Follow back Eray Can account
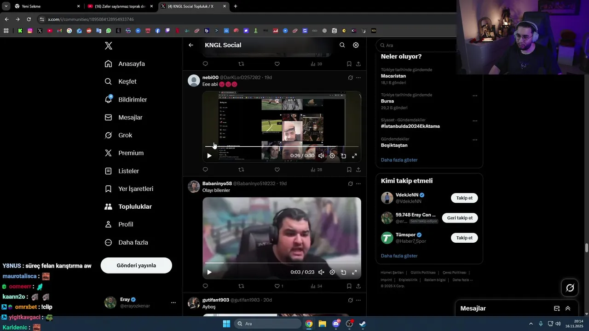 click(460, 218)
